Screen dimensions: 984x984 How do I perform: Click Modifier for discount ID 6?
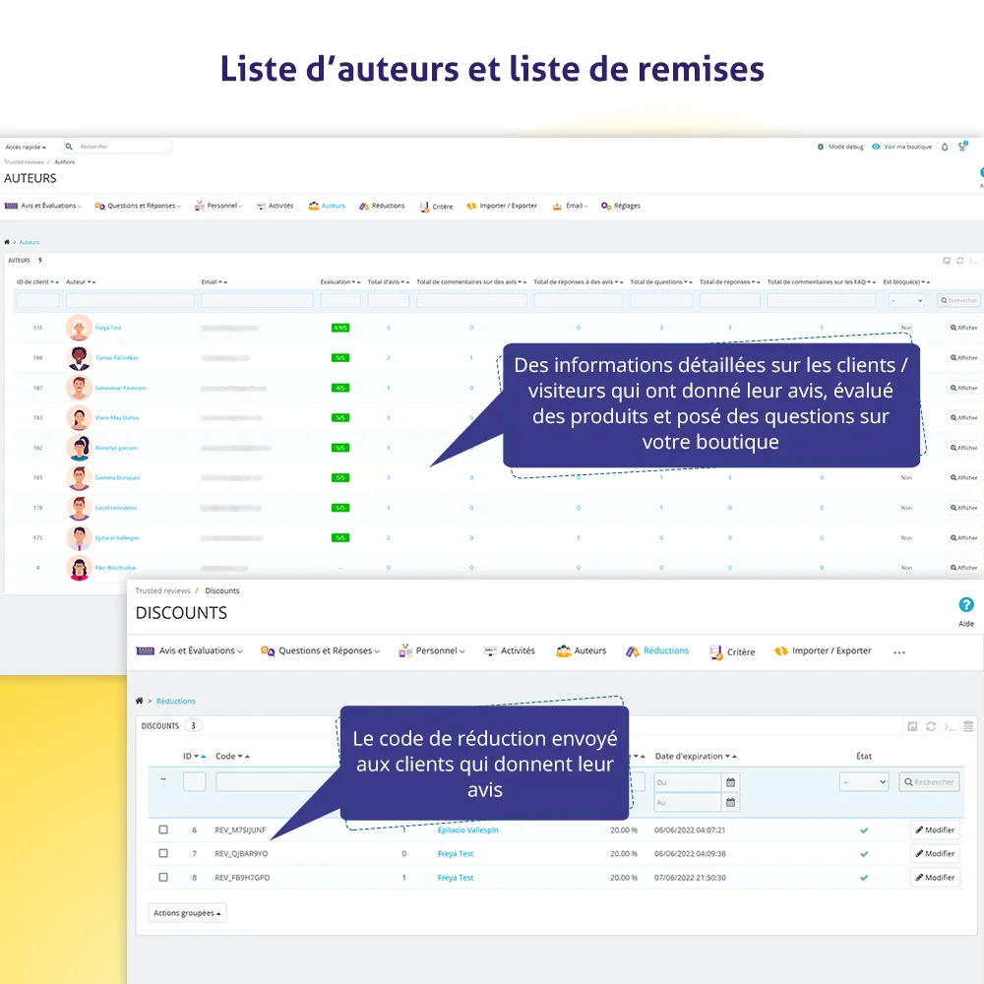(x=935, y=830)
